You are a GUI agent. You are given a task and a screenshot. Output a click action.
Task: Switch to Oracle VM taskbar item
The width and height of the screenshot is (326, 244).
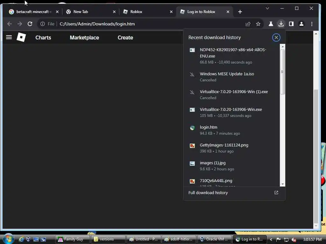pyautogui.click(x=214, y=239)
